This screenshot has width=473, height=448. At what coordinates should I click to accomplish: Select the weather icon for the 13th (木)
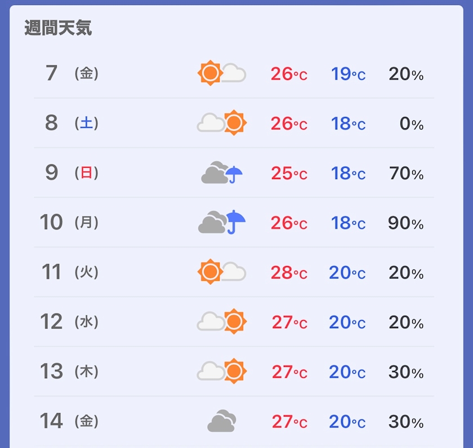222,371
